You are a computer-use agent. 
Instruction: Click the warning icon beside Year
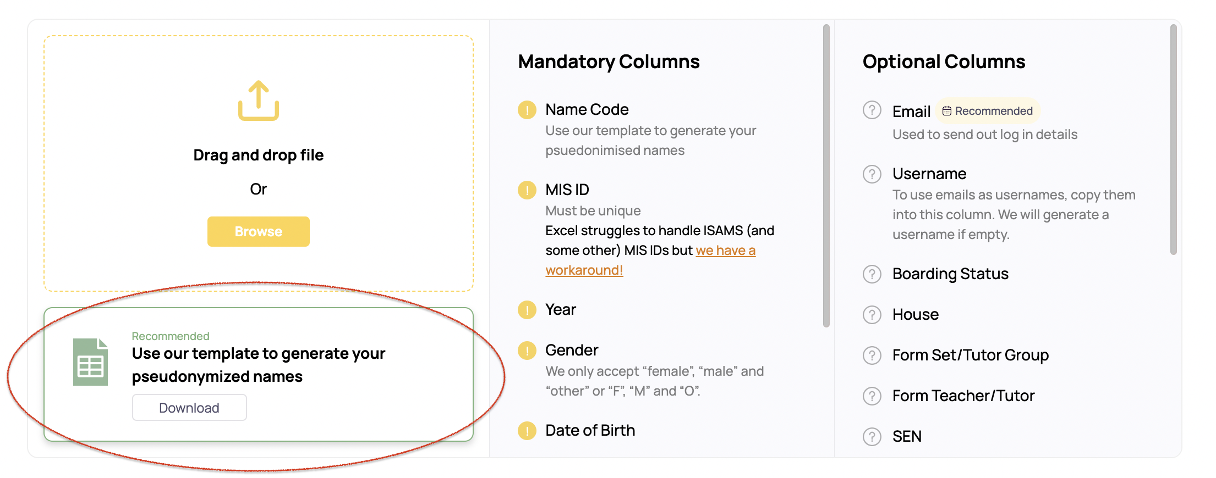(527, 310)
